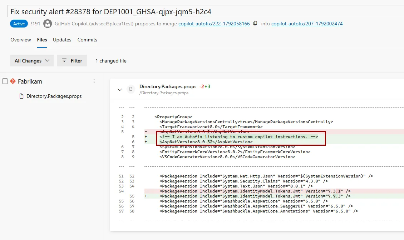This screenshot has width=404, height=240.
Task: Select Directory.Packages.props in file tree
Action: point(54,96)
